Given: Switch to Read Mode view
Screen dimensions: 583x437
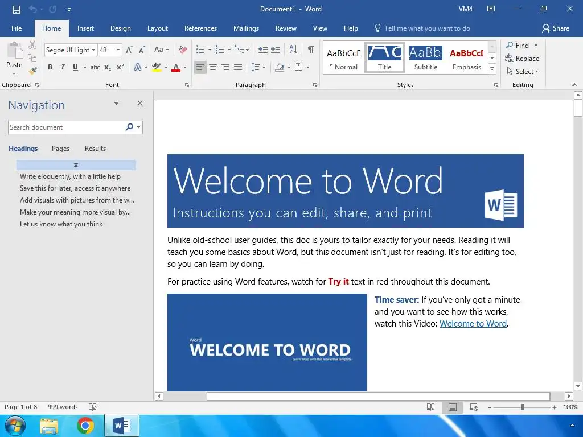Looking at the screenshot, I should pyautogui.click(x=430, y=407).
